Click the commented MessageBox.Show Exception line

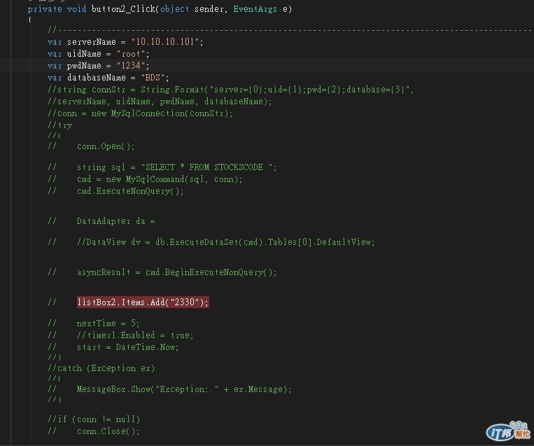point(169,389)
